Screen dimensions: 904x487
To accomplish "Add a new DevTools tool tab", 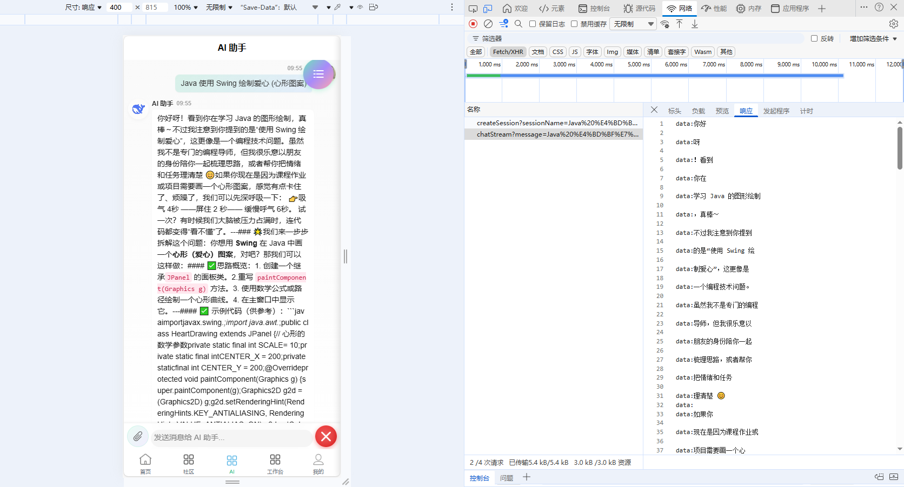I will (x=822, y=8).
